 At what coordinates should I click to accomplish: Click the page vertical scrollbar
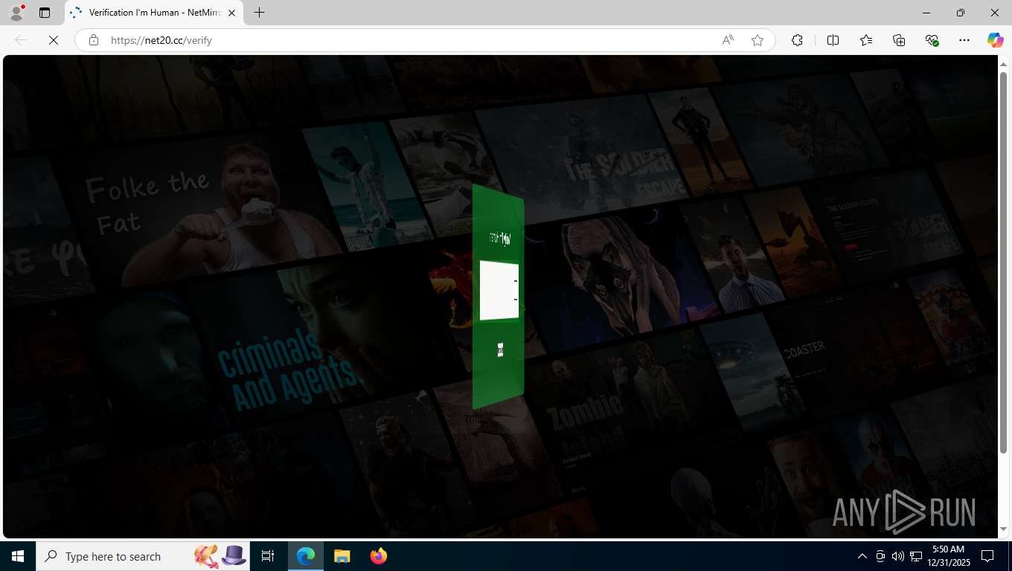1003,264
